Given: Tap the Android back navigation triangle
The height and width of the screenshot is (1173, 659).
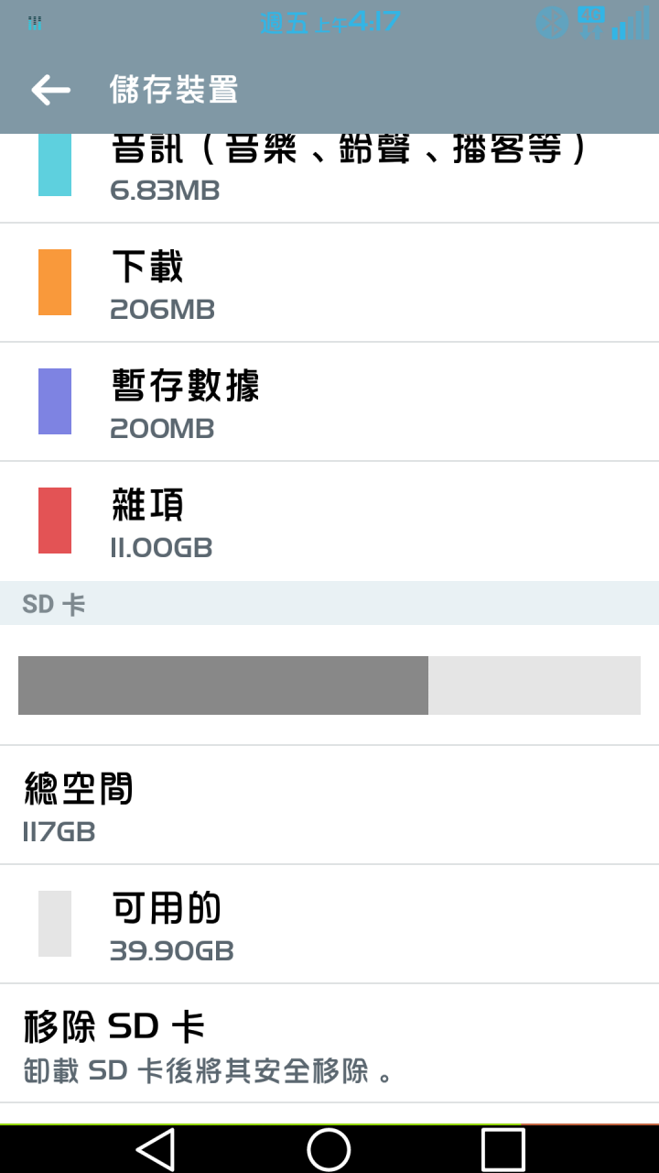Looking at the screenshot, I should (x=155, y=1148).
